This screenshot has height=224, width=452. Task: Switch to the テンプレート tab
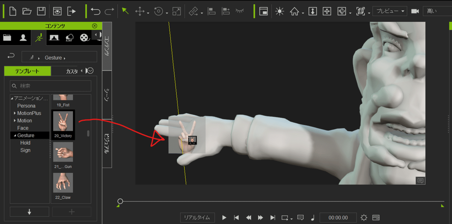click(27, 71)
